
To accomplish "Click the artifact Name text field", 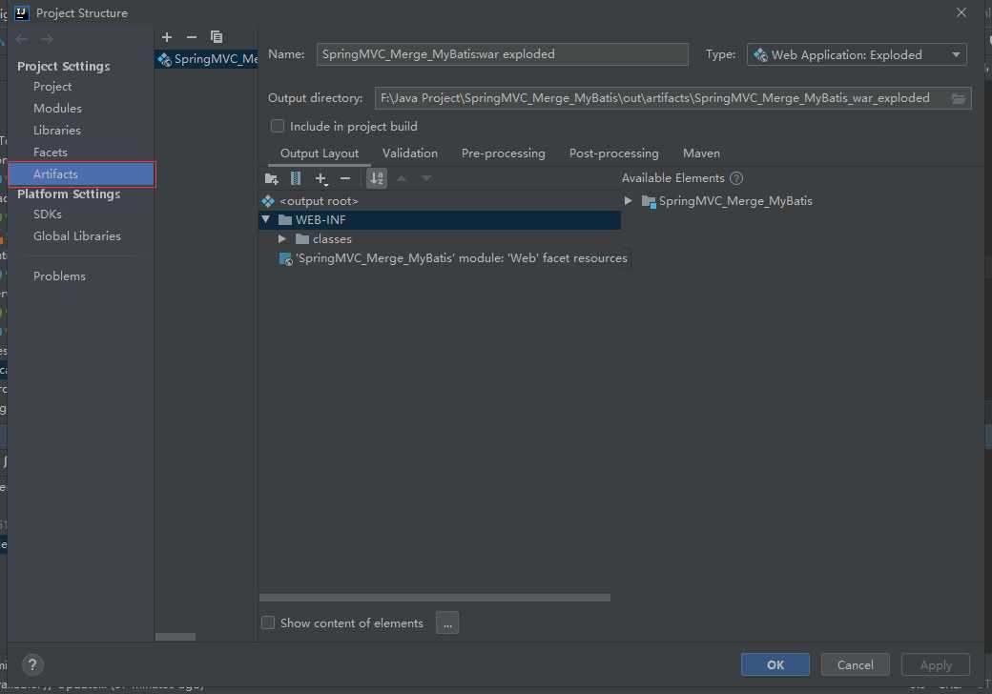I will pyautogui.click(x=502, y=55).
